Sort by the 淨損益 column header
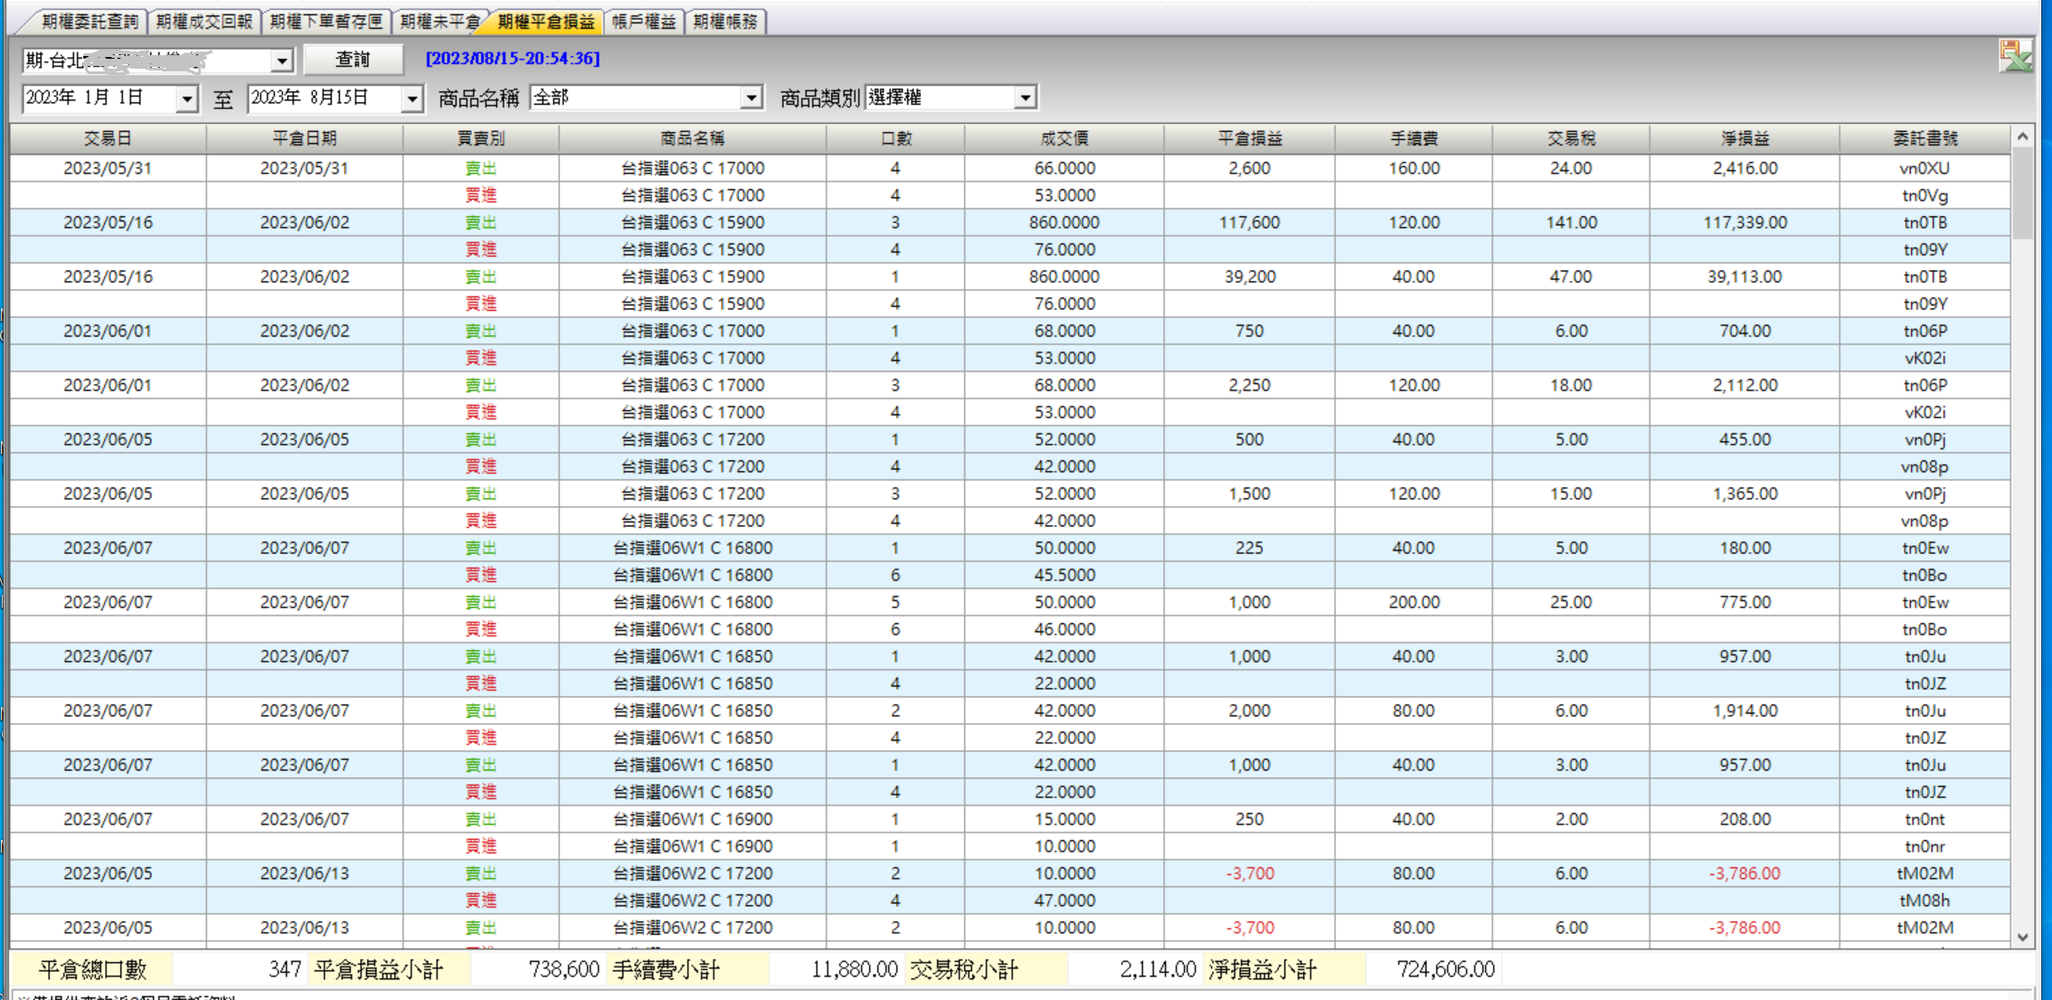The image size is (2052, 1000). pos(1745,138)
